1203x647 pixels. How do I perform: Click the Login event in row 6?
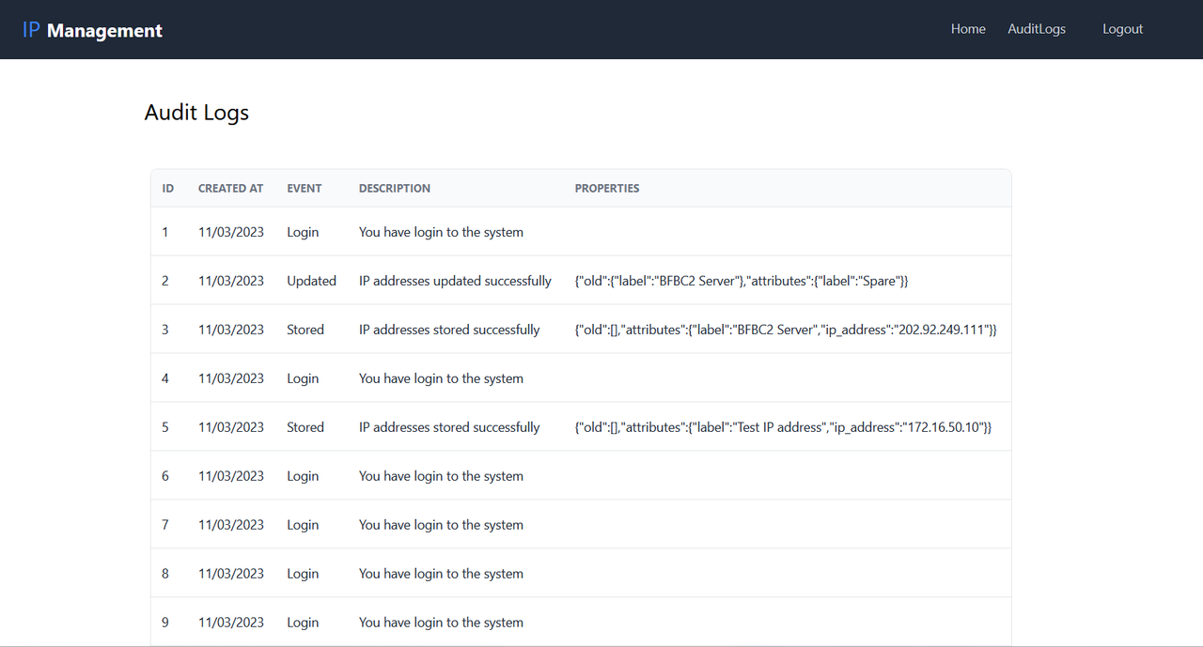(303, 476)
